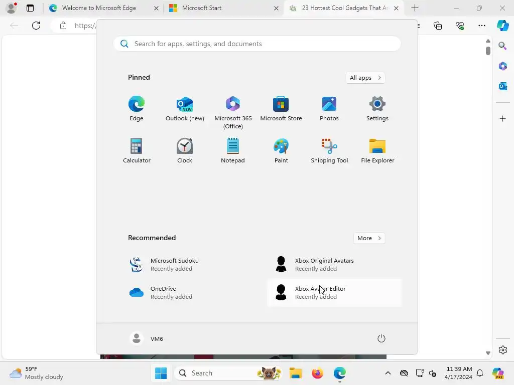Open Copilot in Edge toolbar
Screen dimensions: 514x385
pos(502,26)
